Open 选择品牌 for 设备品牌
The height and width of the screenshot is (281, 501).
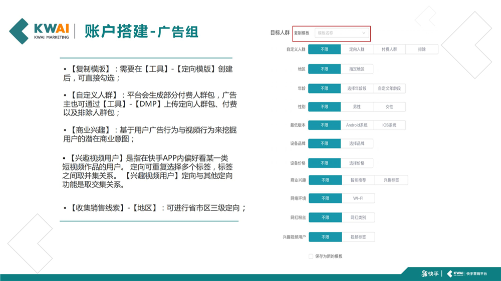click(357, 143)
